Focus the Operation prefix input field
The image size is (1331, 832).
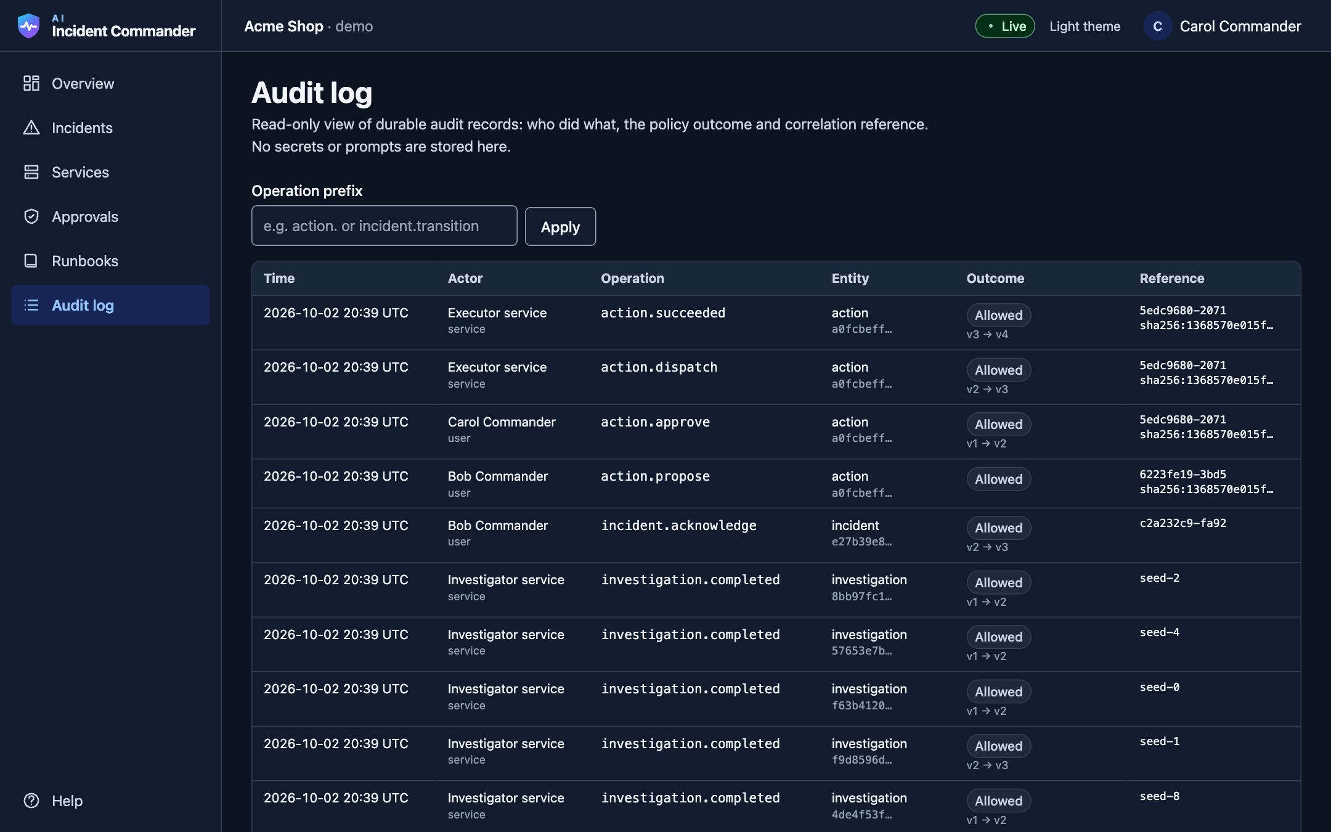(384, 226)
